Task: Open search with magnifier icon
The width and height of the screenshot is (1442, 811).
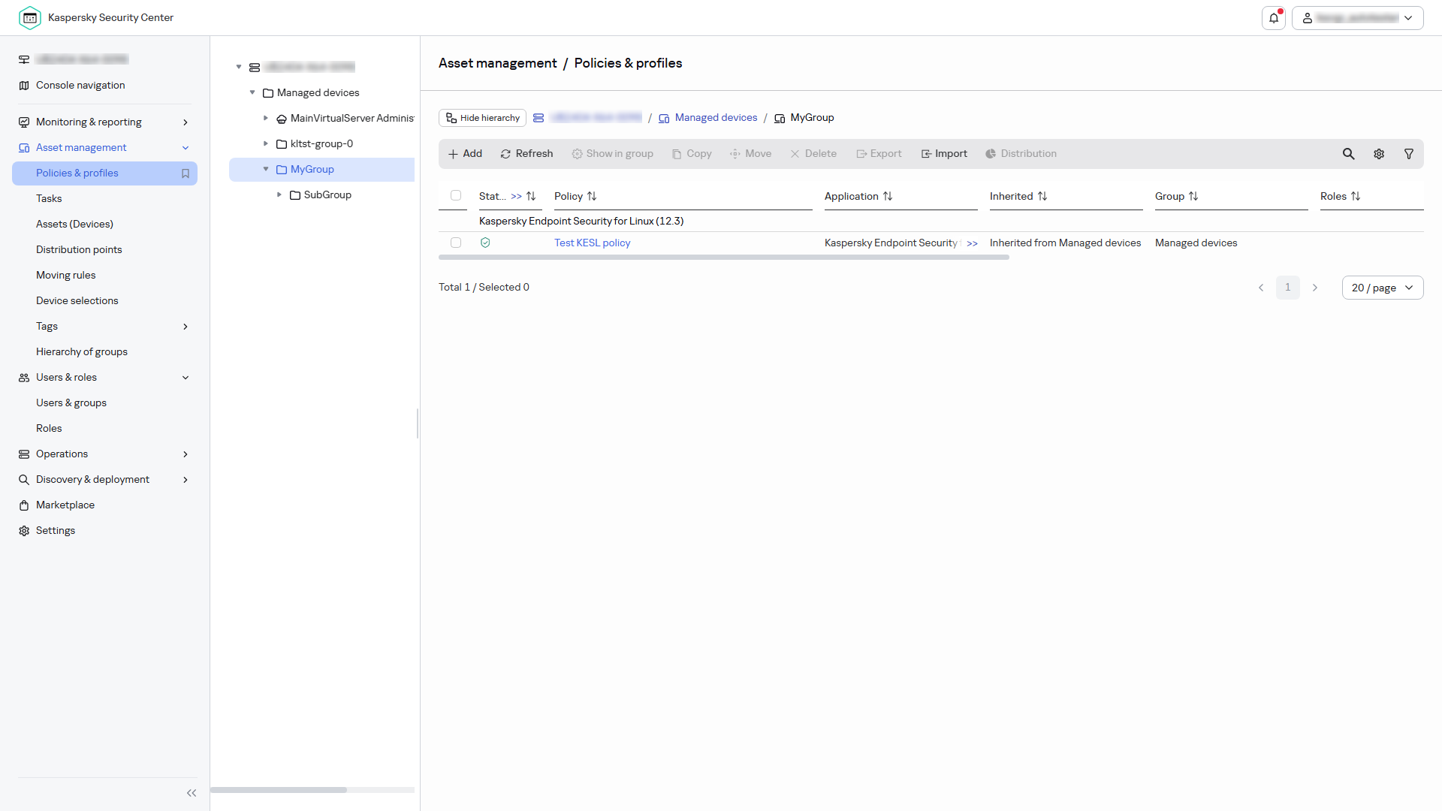Action: [x=1349, y=154]
